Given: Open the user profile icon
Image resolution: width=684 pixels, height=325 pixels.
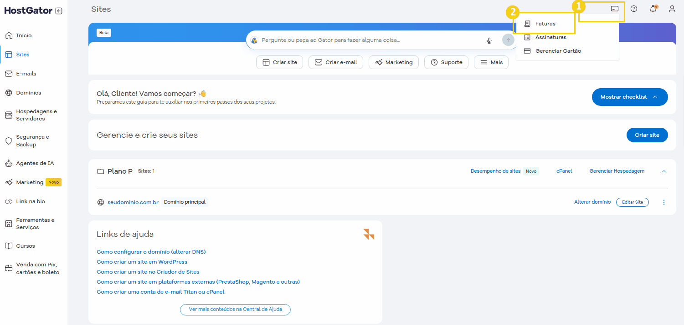Looking at the screenshot, I should [x=672, y=8].
